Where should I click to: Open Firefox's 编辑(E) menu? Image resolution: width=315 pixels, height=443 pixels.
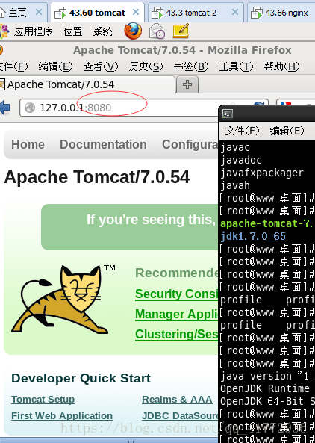point(55,66)
